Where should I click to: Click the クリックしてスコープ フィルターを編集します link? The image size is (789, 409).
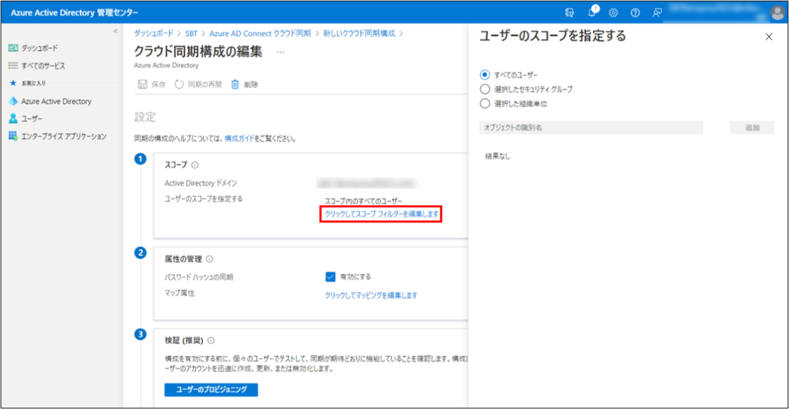pyautogui.click(x=381, y=214)
